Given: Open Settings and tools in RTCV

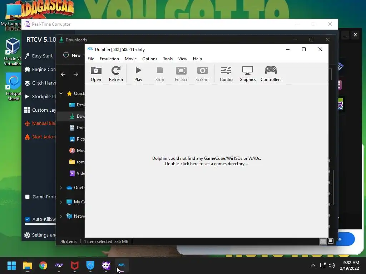Looking at the screenshot, I should tap(40, 235).
